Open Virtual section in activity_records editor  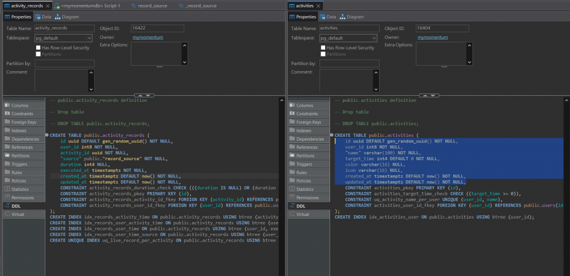(x=23, y=214)
